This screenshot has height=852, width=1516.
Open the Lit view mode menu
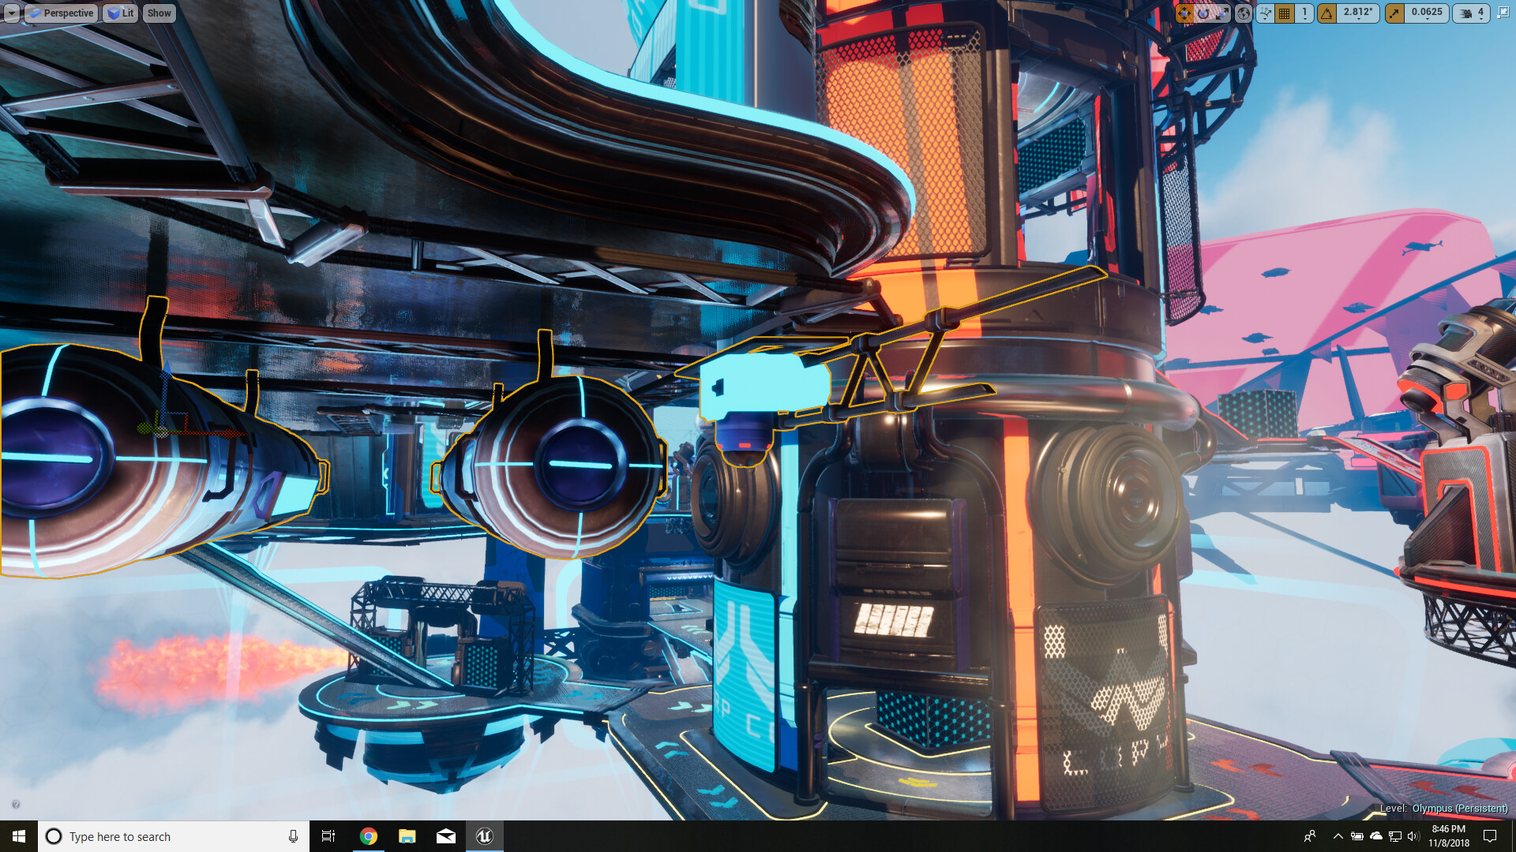click(x=120, y=13)
